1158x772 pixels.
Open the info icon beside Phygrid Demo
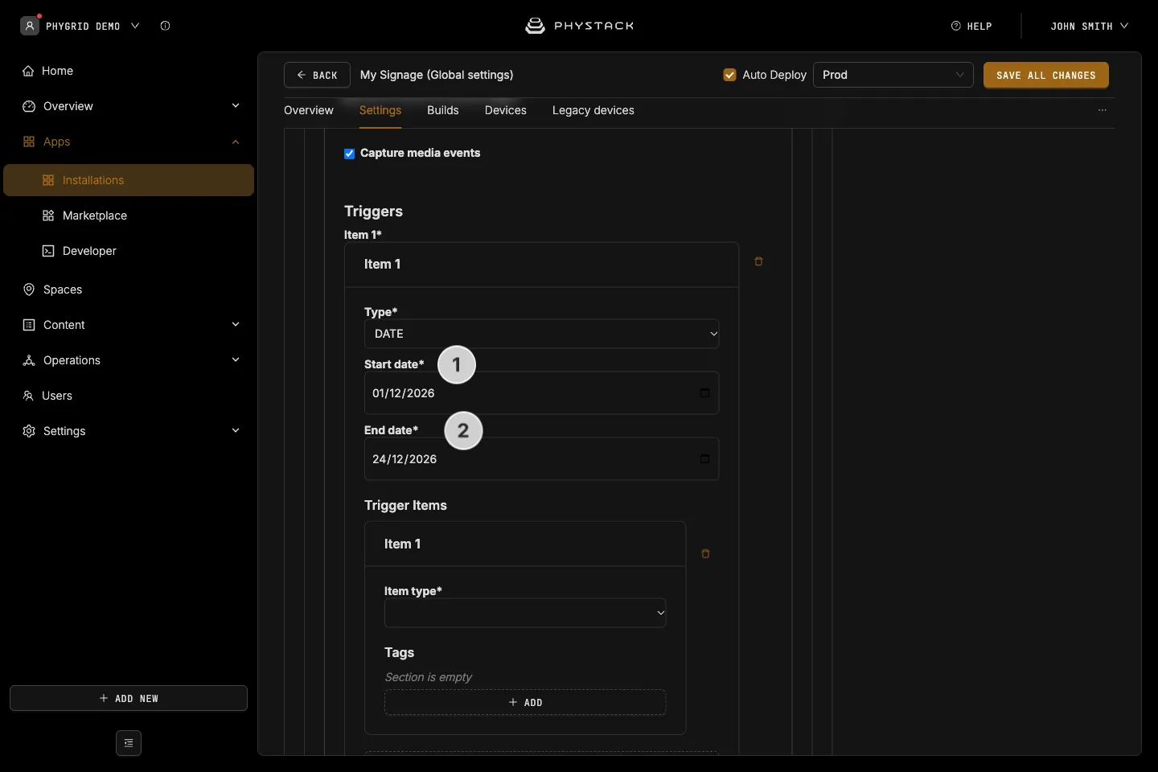coord(165,26)
